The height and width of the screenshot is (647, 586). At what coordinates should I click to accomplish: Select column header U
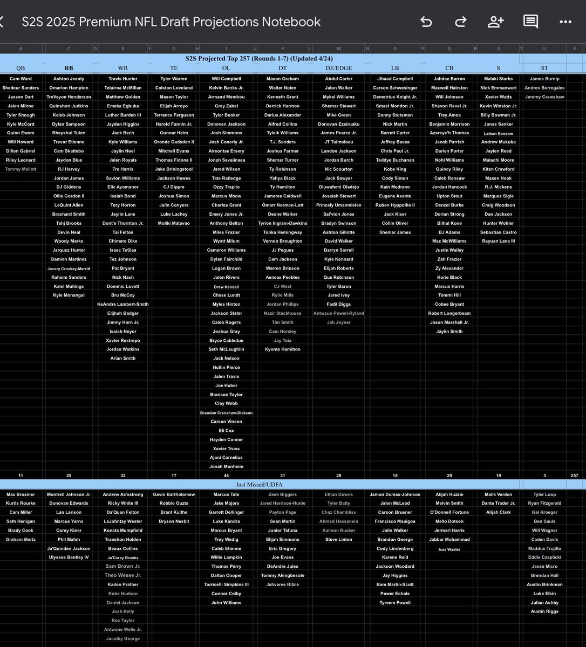click(544, 49)
